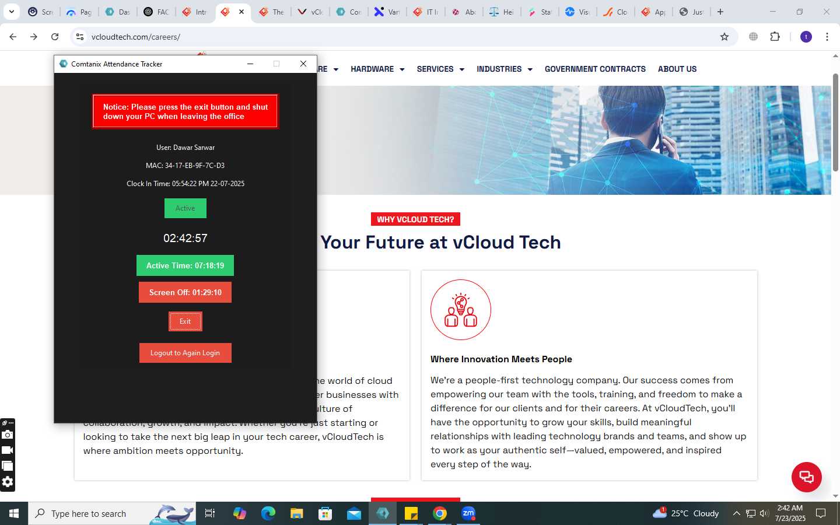Click the Active Time 07:18:19 badge

coord(185,265)
